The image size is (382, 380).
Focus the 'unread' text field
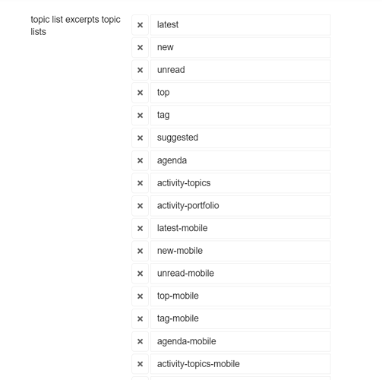tap(241, 70)
